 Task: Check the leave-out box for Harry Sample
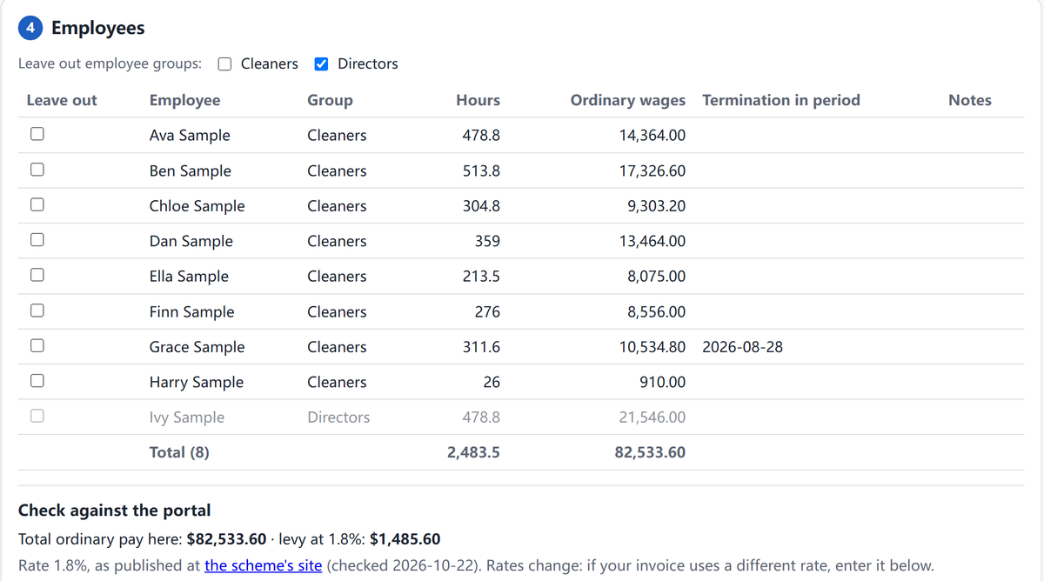click(37, 381)
